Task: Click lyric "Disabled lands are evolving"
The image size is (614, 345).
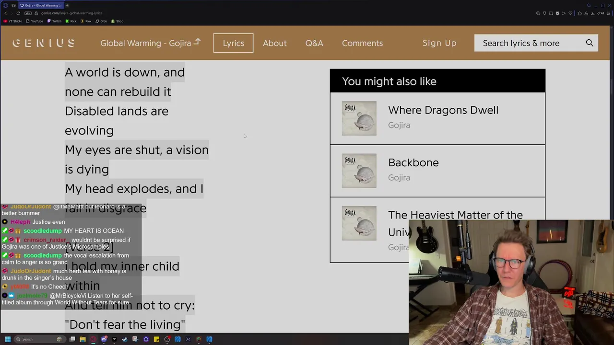Action: click(x=117, y=121)
